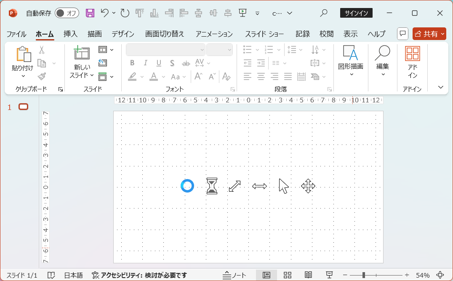Open the comments speech bubble icon
Viewport: 453px width, 281px height.
403,34
